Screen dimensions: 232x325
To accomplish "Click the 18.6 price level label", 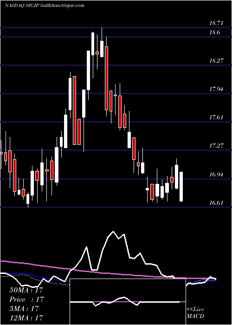I will (x=214, y=32).
